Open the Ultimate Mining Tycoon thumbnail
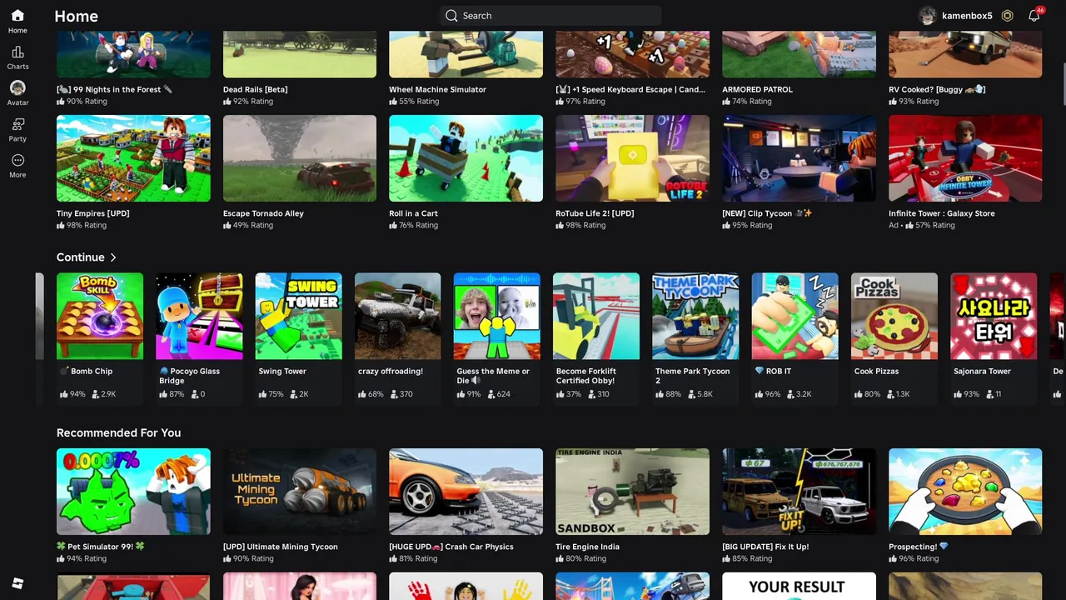 coord(300,492)
